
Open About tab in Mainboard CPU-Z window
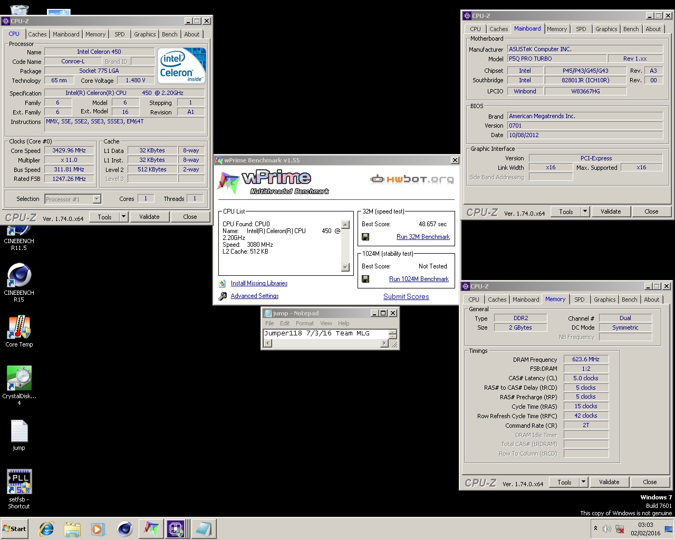click(x=653, y=29)
